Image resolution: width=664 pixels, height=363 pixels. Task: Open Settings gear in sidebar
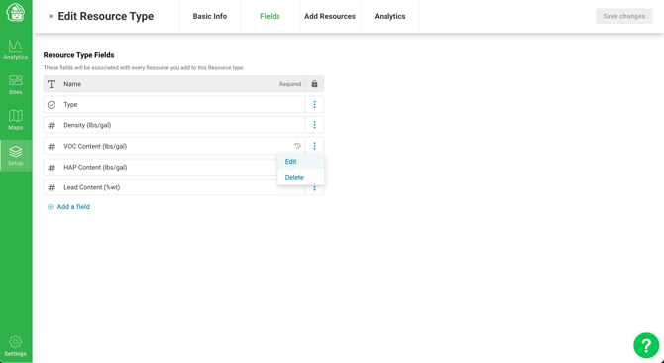(15, 345)
